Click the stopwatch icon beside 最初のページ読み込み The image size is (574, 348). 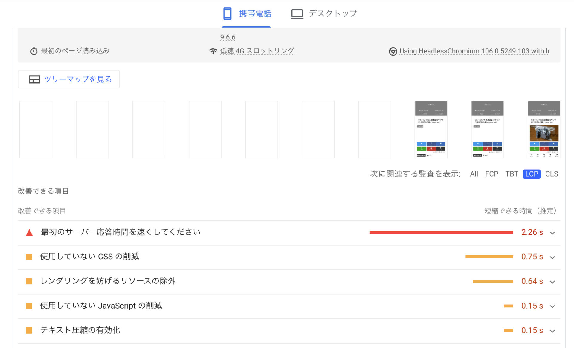click(34, 51)
